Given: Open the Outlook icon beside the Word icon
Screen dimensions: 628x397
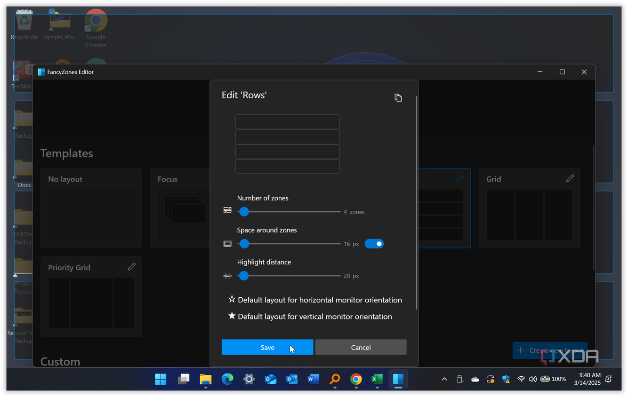Looking at the screenshot, I should (x=292, y=379).
